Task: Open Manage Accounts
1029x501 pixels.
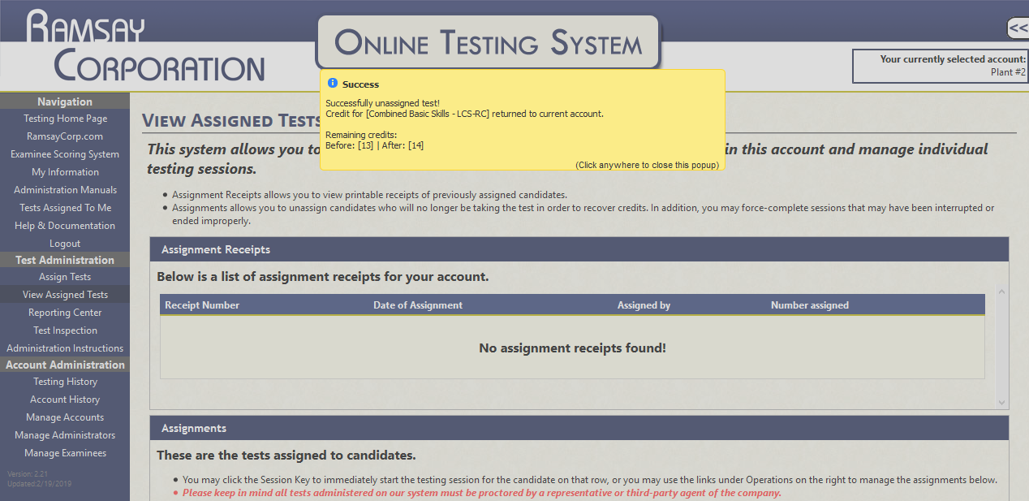Action: [65, 417]
